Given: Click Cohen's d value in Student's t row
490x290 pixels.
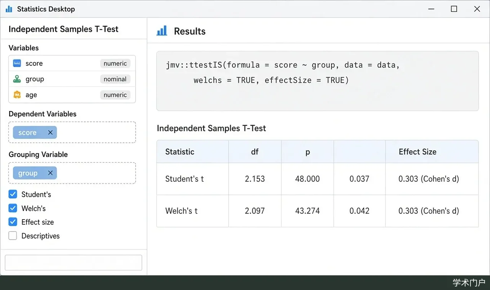Looking at the screenshot, I should click(x=432, y=179).
